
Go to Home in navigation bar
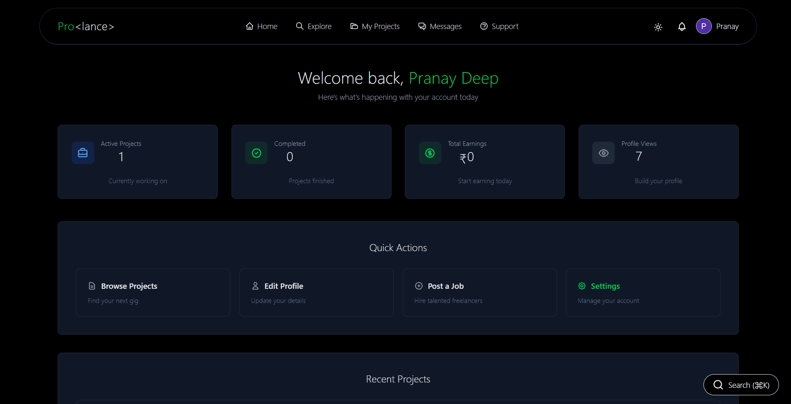point(261,27)
